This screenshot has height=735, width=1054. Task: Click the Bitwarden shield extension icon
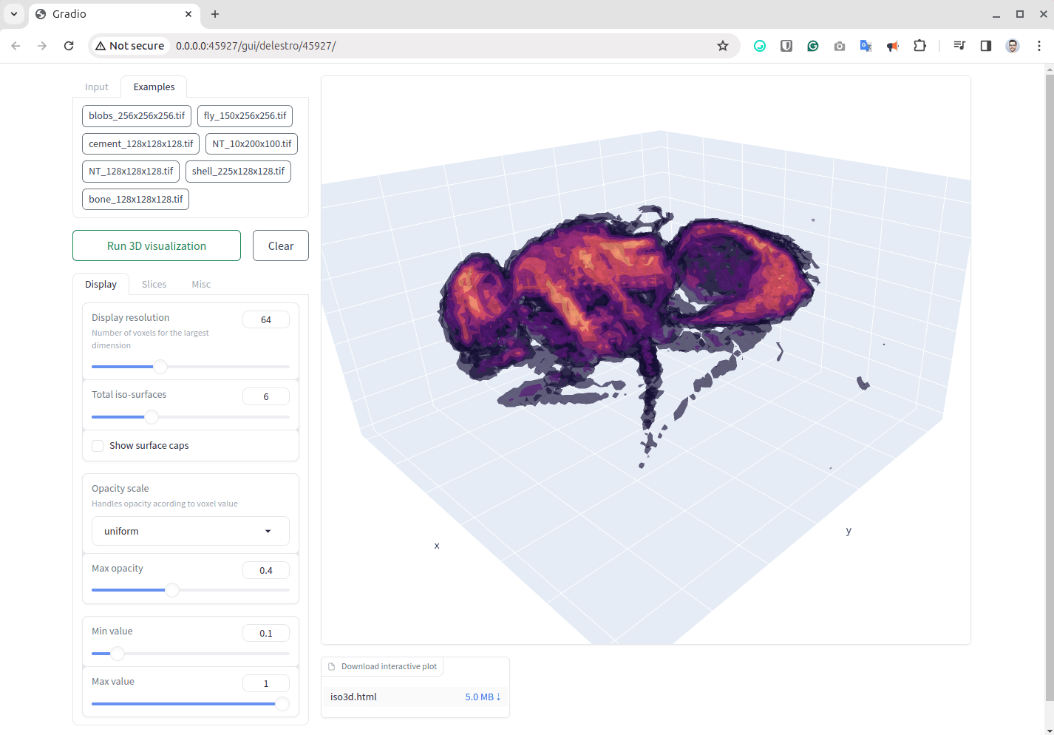click(786, 46)
